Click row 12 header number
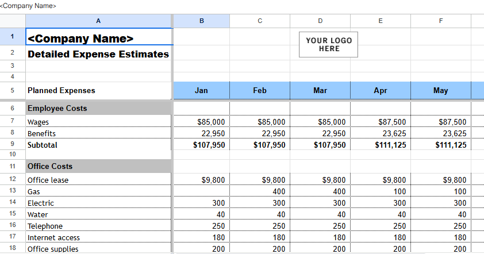The image size is (484, 254). coord(12,179)
